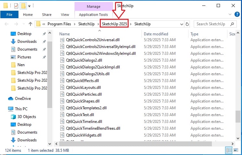Select Qt6QuickDialogs2.dll file
242x155 pixels.
point(84,60)
